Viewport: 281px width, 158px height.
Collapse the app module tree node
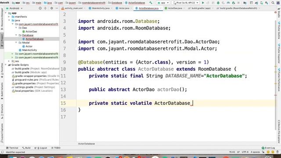(x=6, y=13)
